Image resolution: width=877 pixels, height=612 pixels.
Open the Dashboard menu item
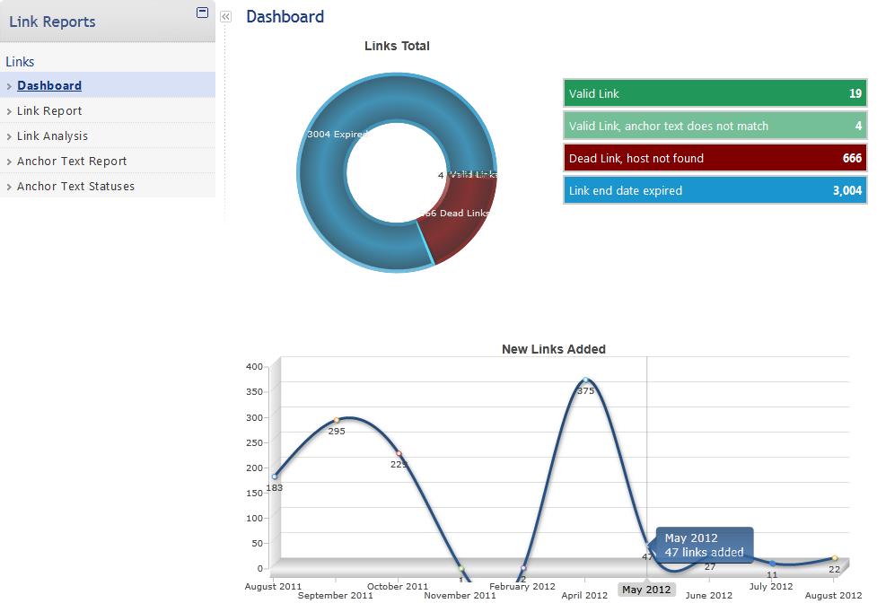tap(49, 86)
